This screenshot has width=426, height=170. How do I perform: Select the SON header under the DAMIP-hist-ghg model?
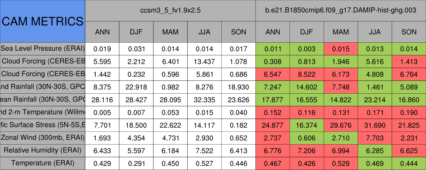(x=409, y=32)
